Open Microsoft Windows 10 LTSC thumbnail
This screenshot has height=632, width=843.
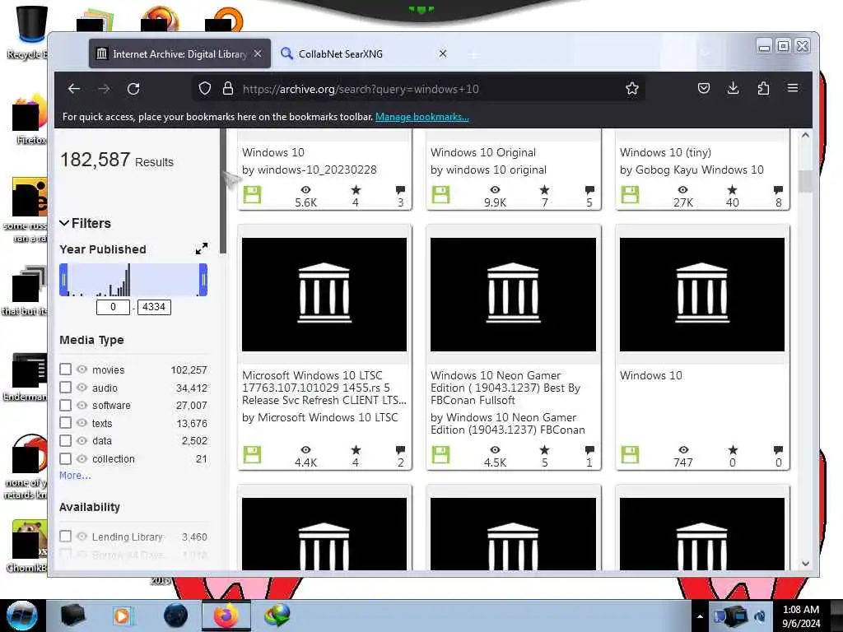324,295
